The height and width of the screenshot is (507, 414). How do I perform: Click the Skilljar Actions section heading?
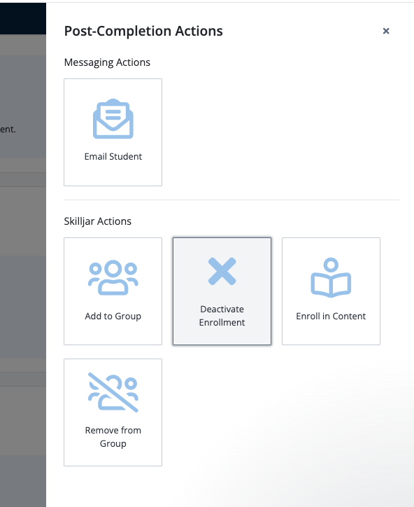[x=97, y=221]
